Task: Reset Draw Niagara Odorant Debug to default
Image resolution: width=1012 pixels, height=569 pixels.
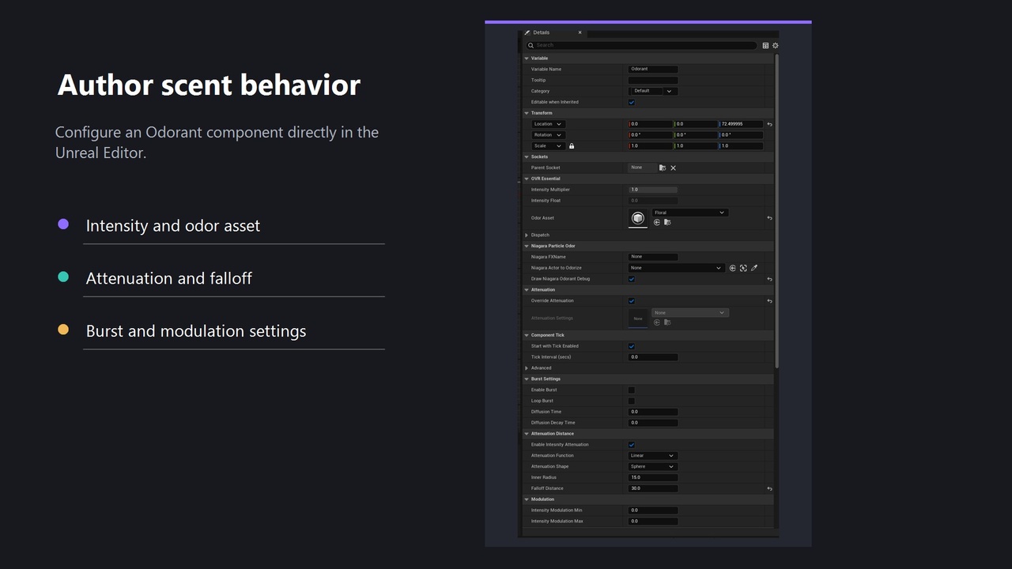Action: pos(770,279)
